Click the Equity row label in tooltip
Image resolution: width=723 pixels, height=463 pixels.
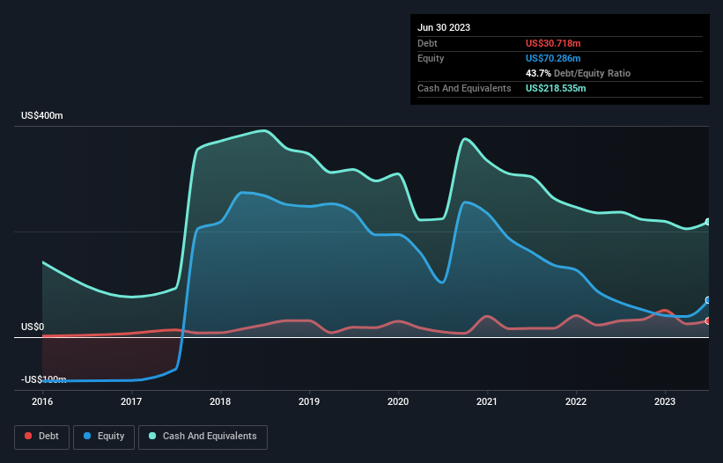coord(431,58)
